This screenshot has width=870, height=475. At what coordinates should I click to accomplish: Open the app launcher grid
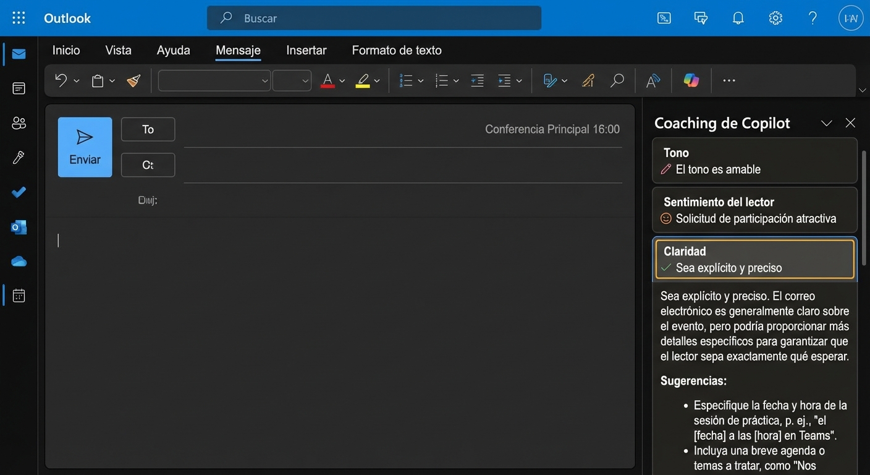pyautogui.click(x=19, y=18)
